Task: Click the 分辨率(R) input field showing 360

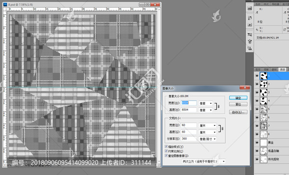Action: pos(189,139)
